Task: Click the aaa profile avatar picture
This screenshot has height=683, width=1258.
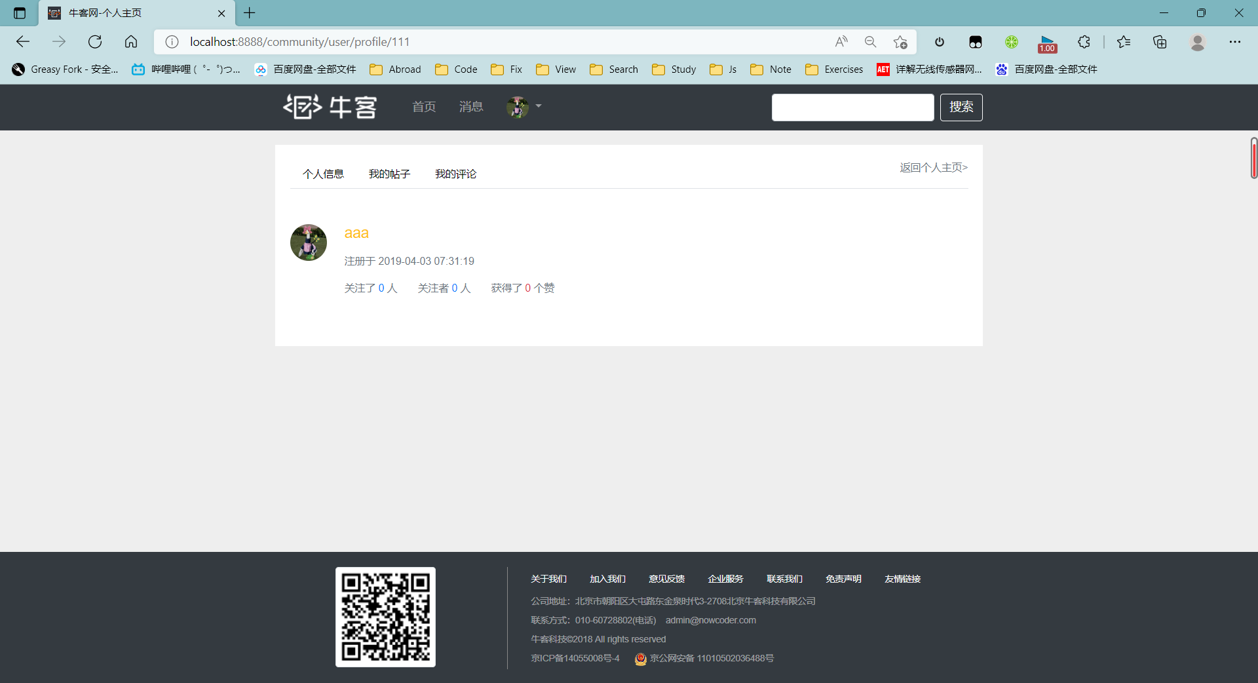Action: pos(309,243)
